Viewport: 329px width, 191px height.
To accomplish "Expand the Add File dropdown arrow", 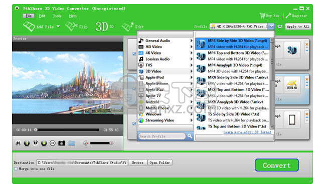I will pos(58,26).
